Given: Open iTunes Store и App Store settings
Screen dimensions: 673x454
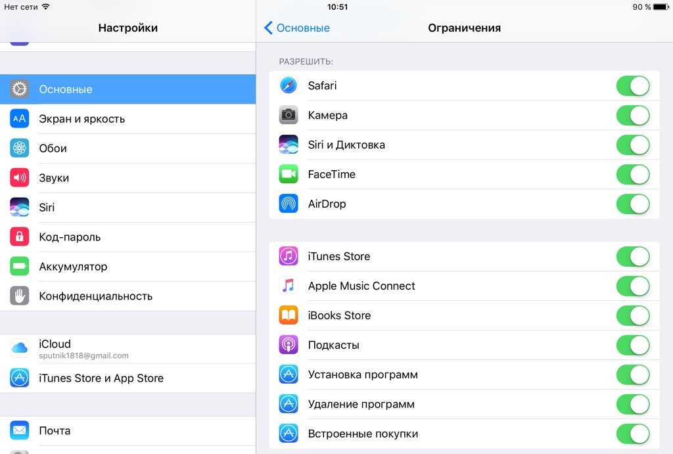Looking at the screenshot, I should coord(128,378).
